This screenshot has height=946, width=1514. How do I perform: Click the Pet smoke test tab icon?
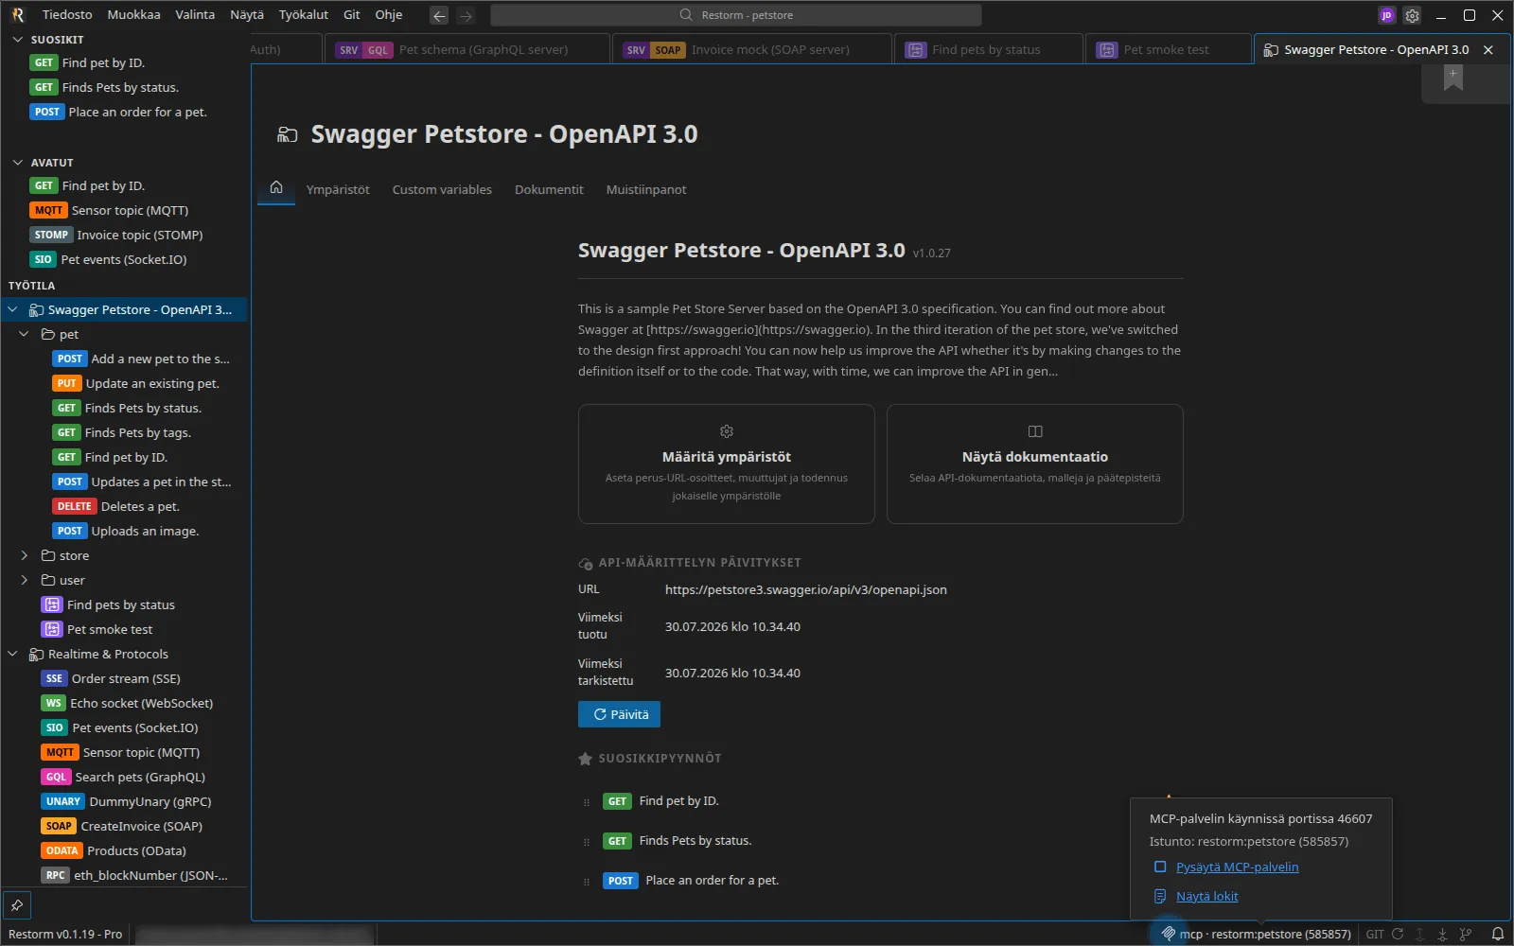[x=1107, y=50]
